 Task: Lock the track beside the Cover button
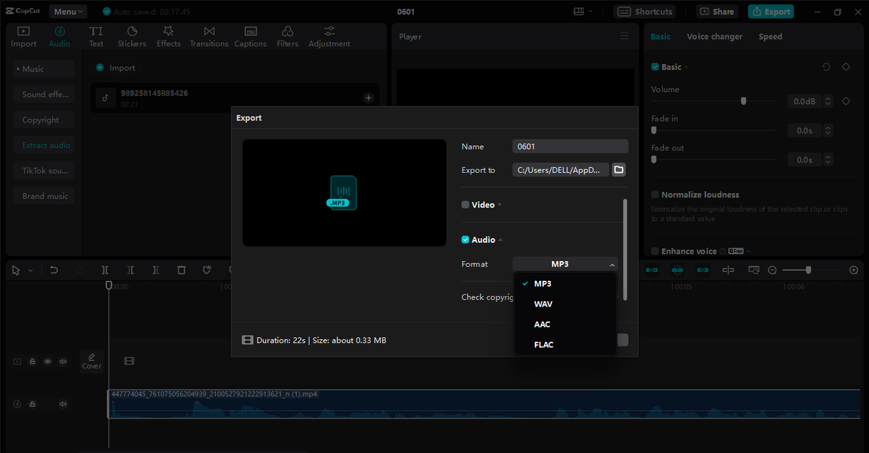(32, 361)
